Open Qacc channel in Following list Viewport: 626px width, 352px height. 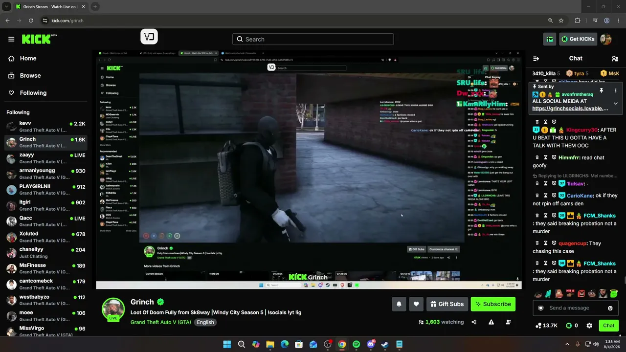tap(46, 221)
